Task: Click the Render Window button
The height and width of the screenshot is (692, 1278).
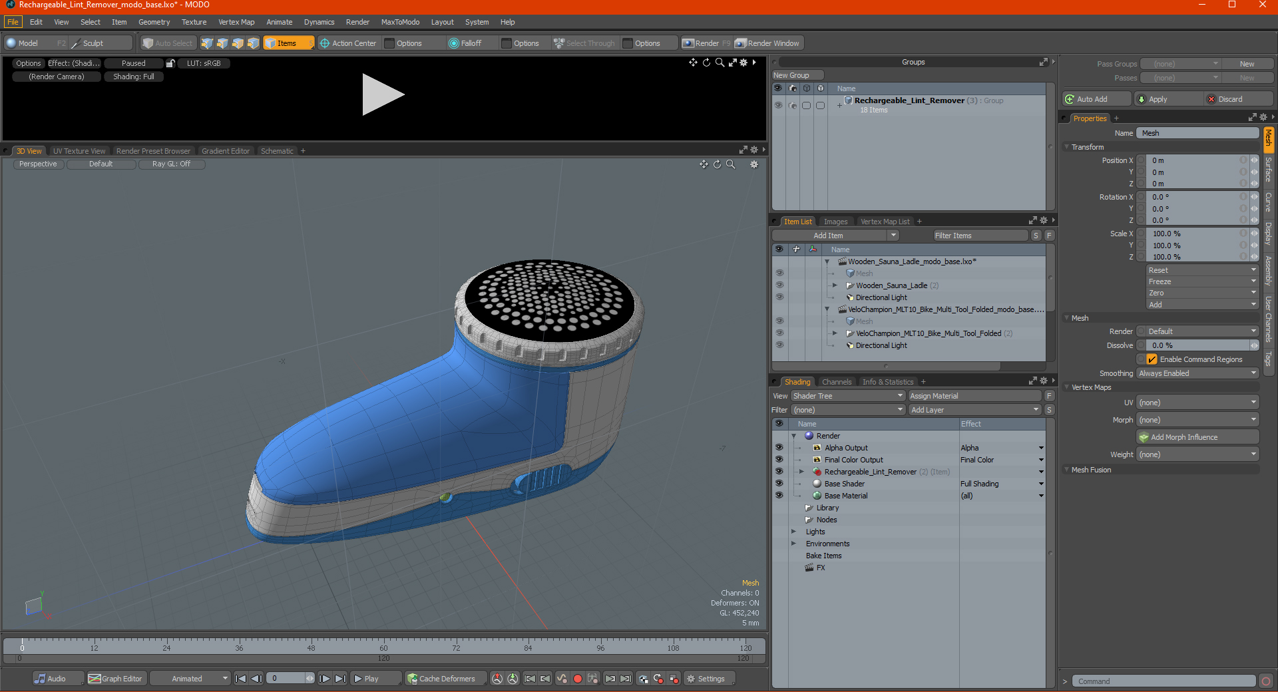Action: coord(768,43)
